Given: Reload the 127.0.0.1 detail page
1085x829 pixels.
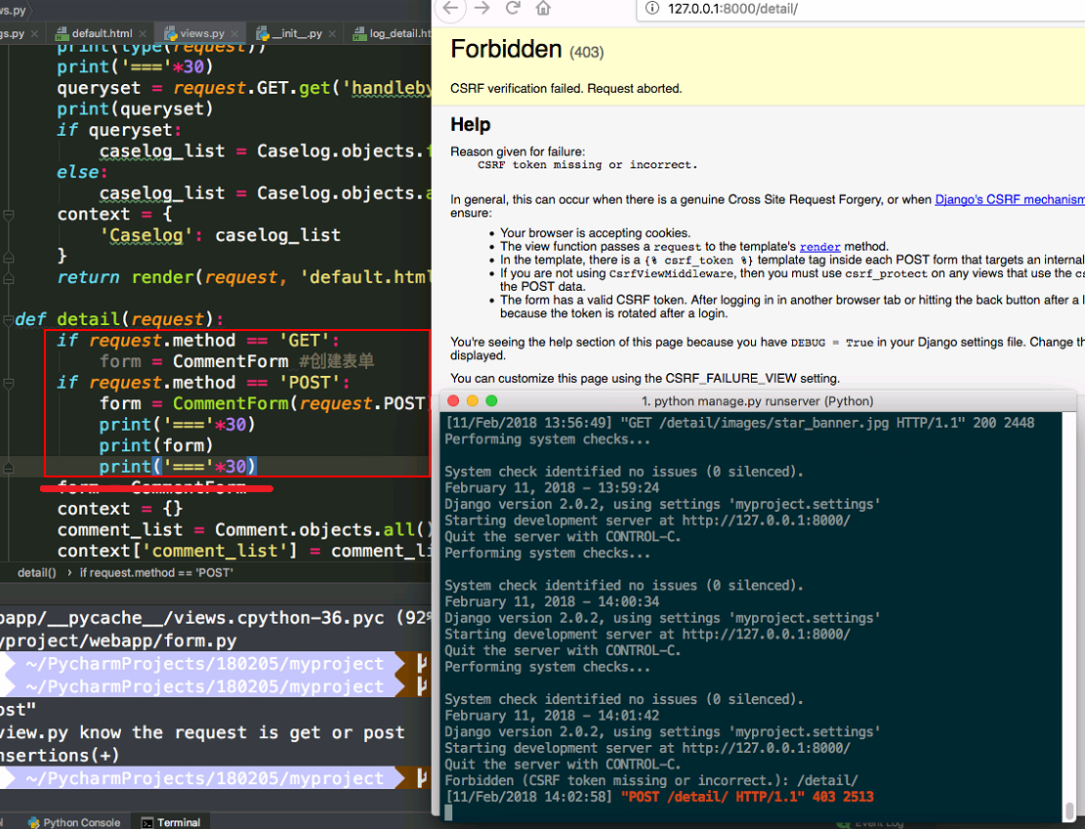Looking at the screenshot, I should pyautogui.click(x=513, y=8).
